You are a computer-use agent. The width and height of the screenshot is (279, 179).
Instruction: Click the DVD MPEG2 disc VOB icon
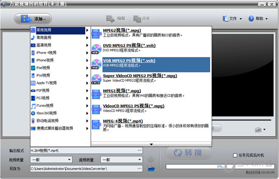[96, 49]
